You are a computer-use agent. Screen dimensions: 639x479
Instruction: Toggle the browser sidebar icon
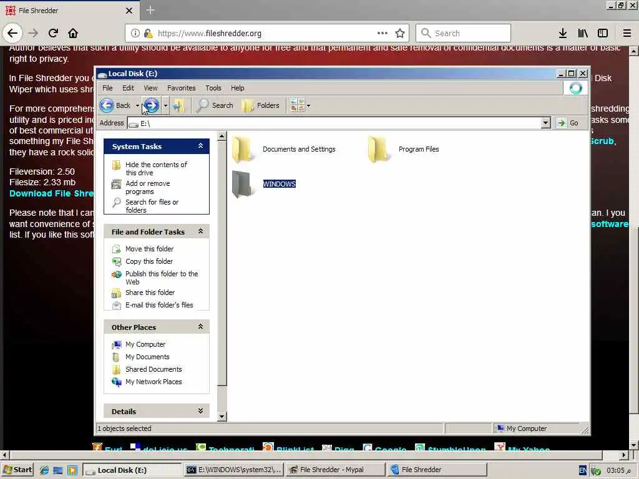(x=603, y=34)
